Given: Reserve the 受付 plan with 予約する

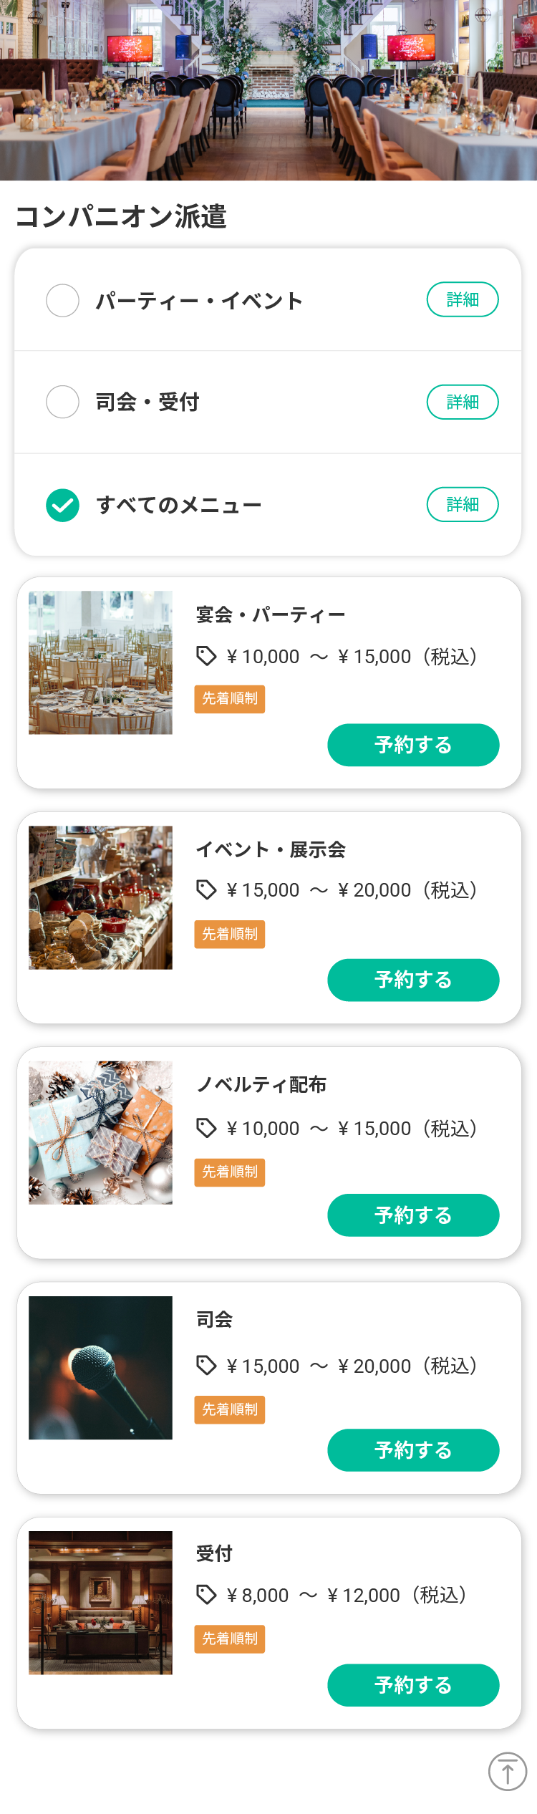Looking at the screenshot, I should (x=413, y=1684).
